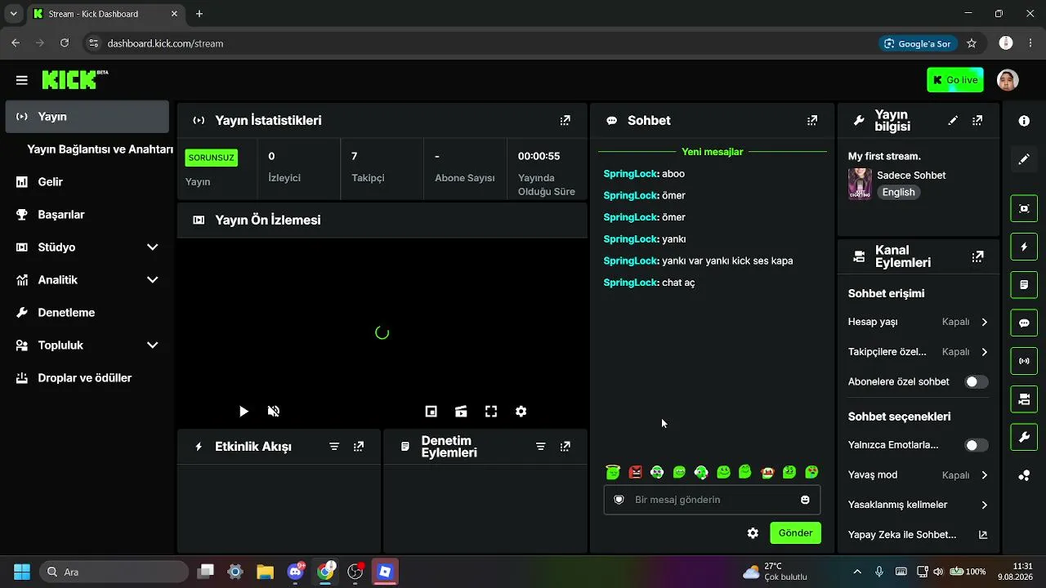Open the hamburger menu next to the Kick logo

(x=22, y=80)
